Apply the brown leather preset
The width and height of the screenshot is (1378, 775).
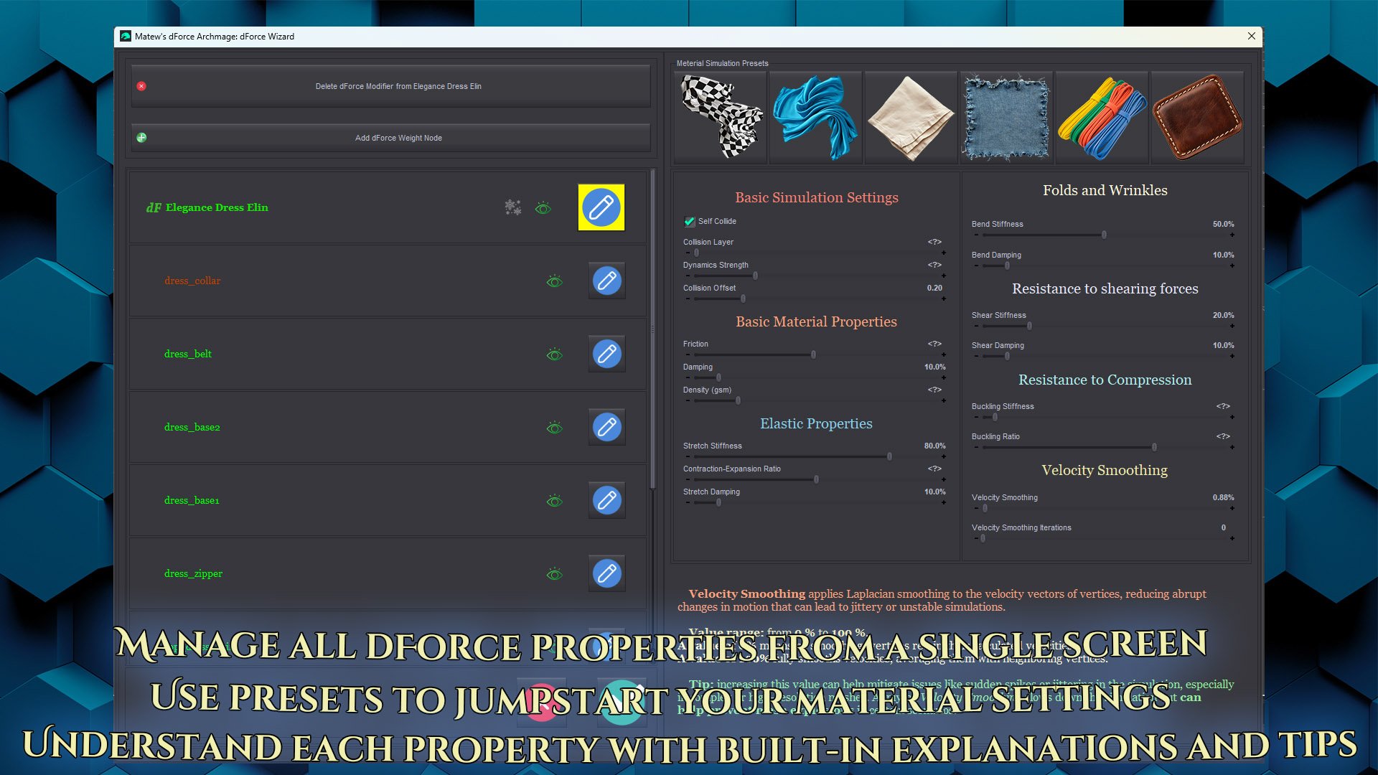1197,118
